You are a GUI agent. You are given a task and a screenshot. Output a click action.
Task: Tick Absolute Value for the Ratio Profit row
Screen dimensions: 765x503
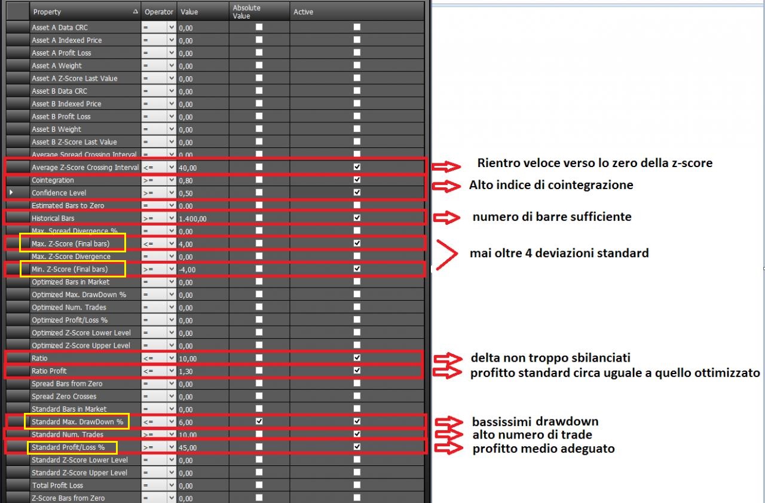(259, 371)
